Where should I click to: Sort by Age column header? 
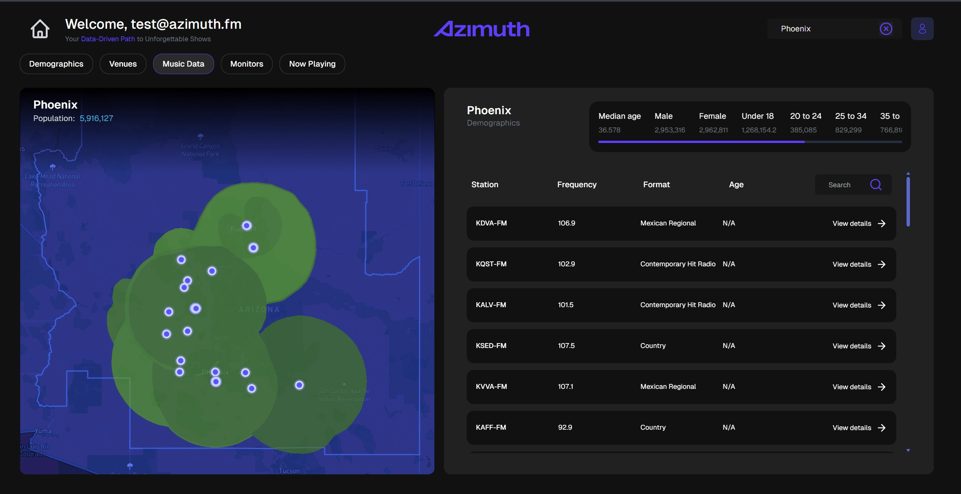[x=736, y=185]
